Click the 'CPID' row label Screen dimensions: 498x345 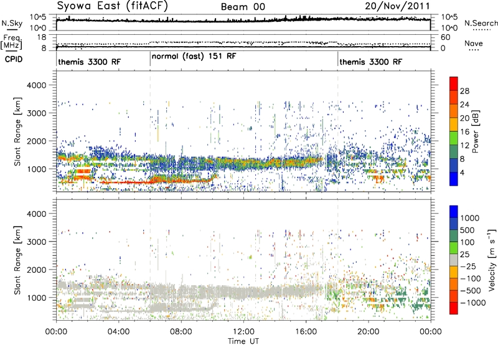pos(14,59)
